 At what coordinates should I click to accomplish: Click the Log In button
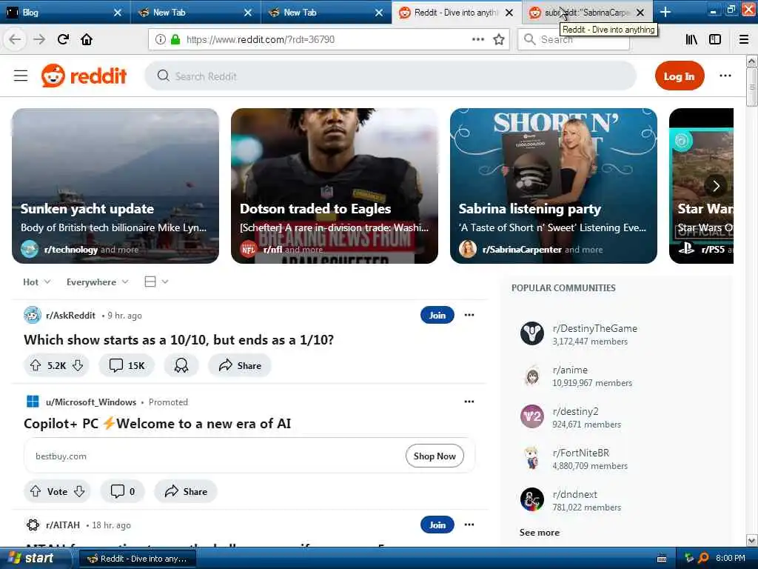680,76
